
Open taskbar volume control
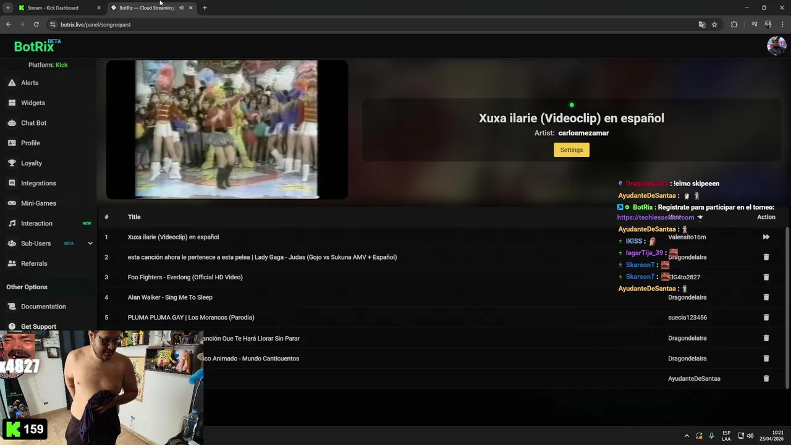point(750,436)
